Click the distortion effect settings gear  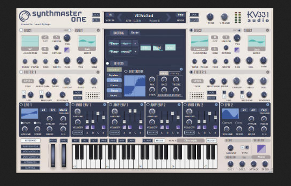pos(181,69)
